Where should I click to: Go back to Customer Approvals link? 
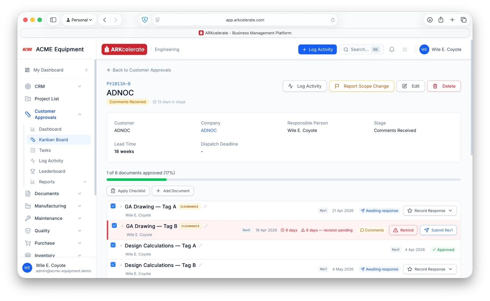(x=139, y=70)
